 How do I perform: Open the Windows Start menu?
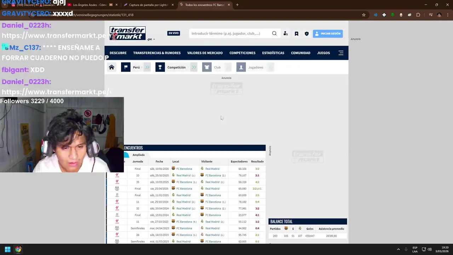pyautogui.click(x=7, y=249)
